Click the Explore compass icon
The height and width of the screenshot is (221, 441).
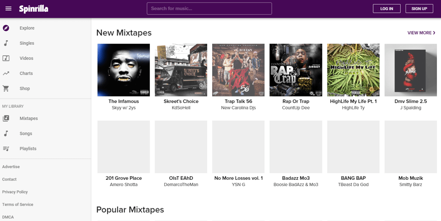6,28
